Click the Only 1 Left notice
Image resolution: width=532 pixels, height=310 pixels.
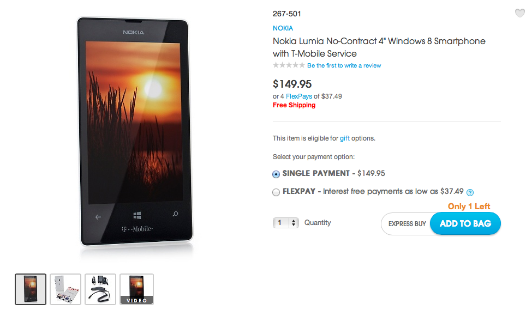click(x=469, y=206)
